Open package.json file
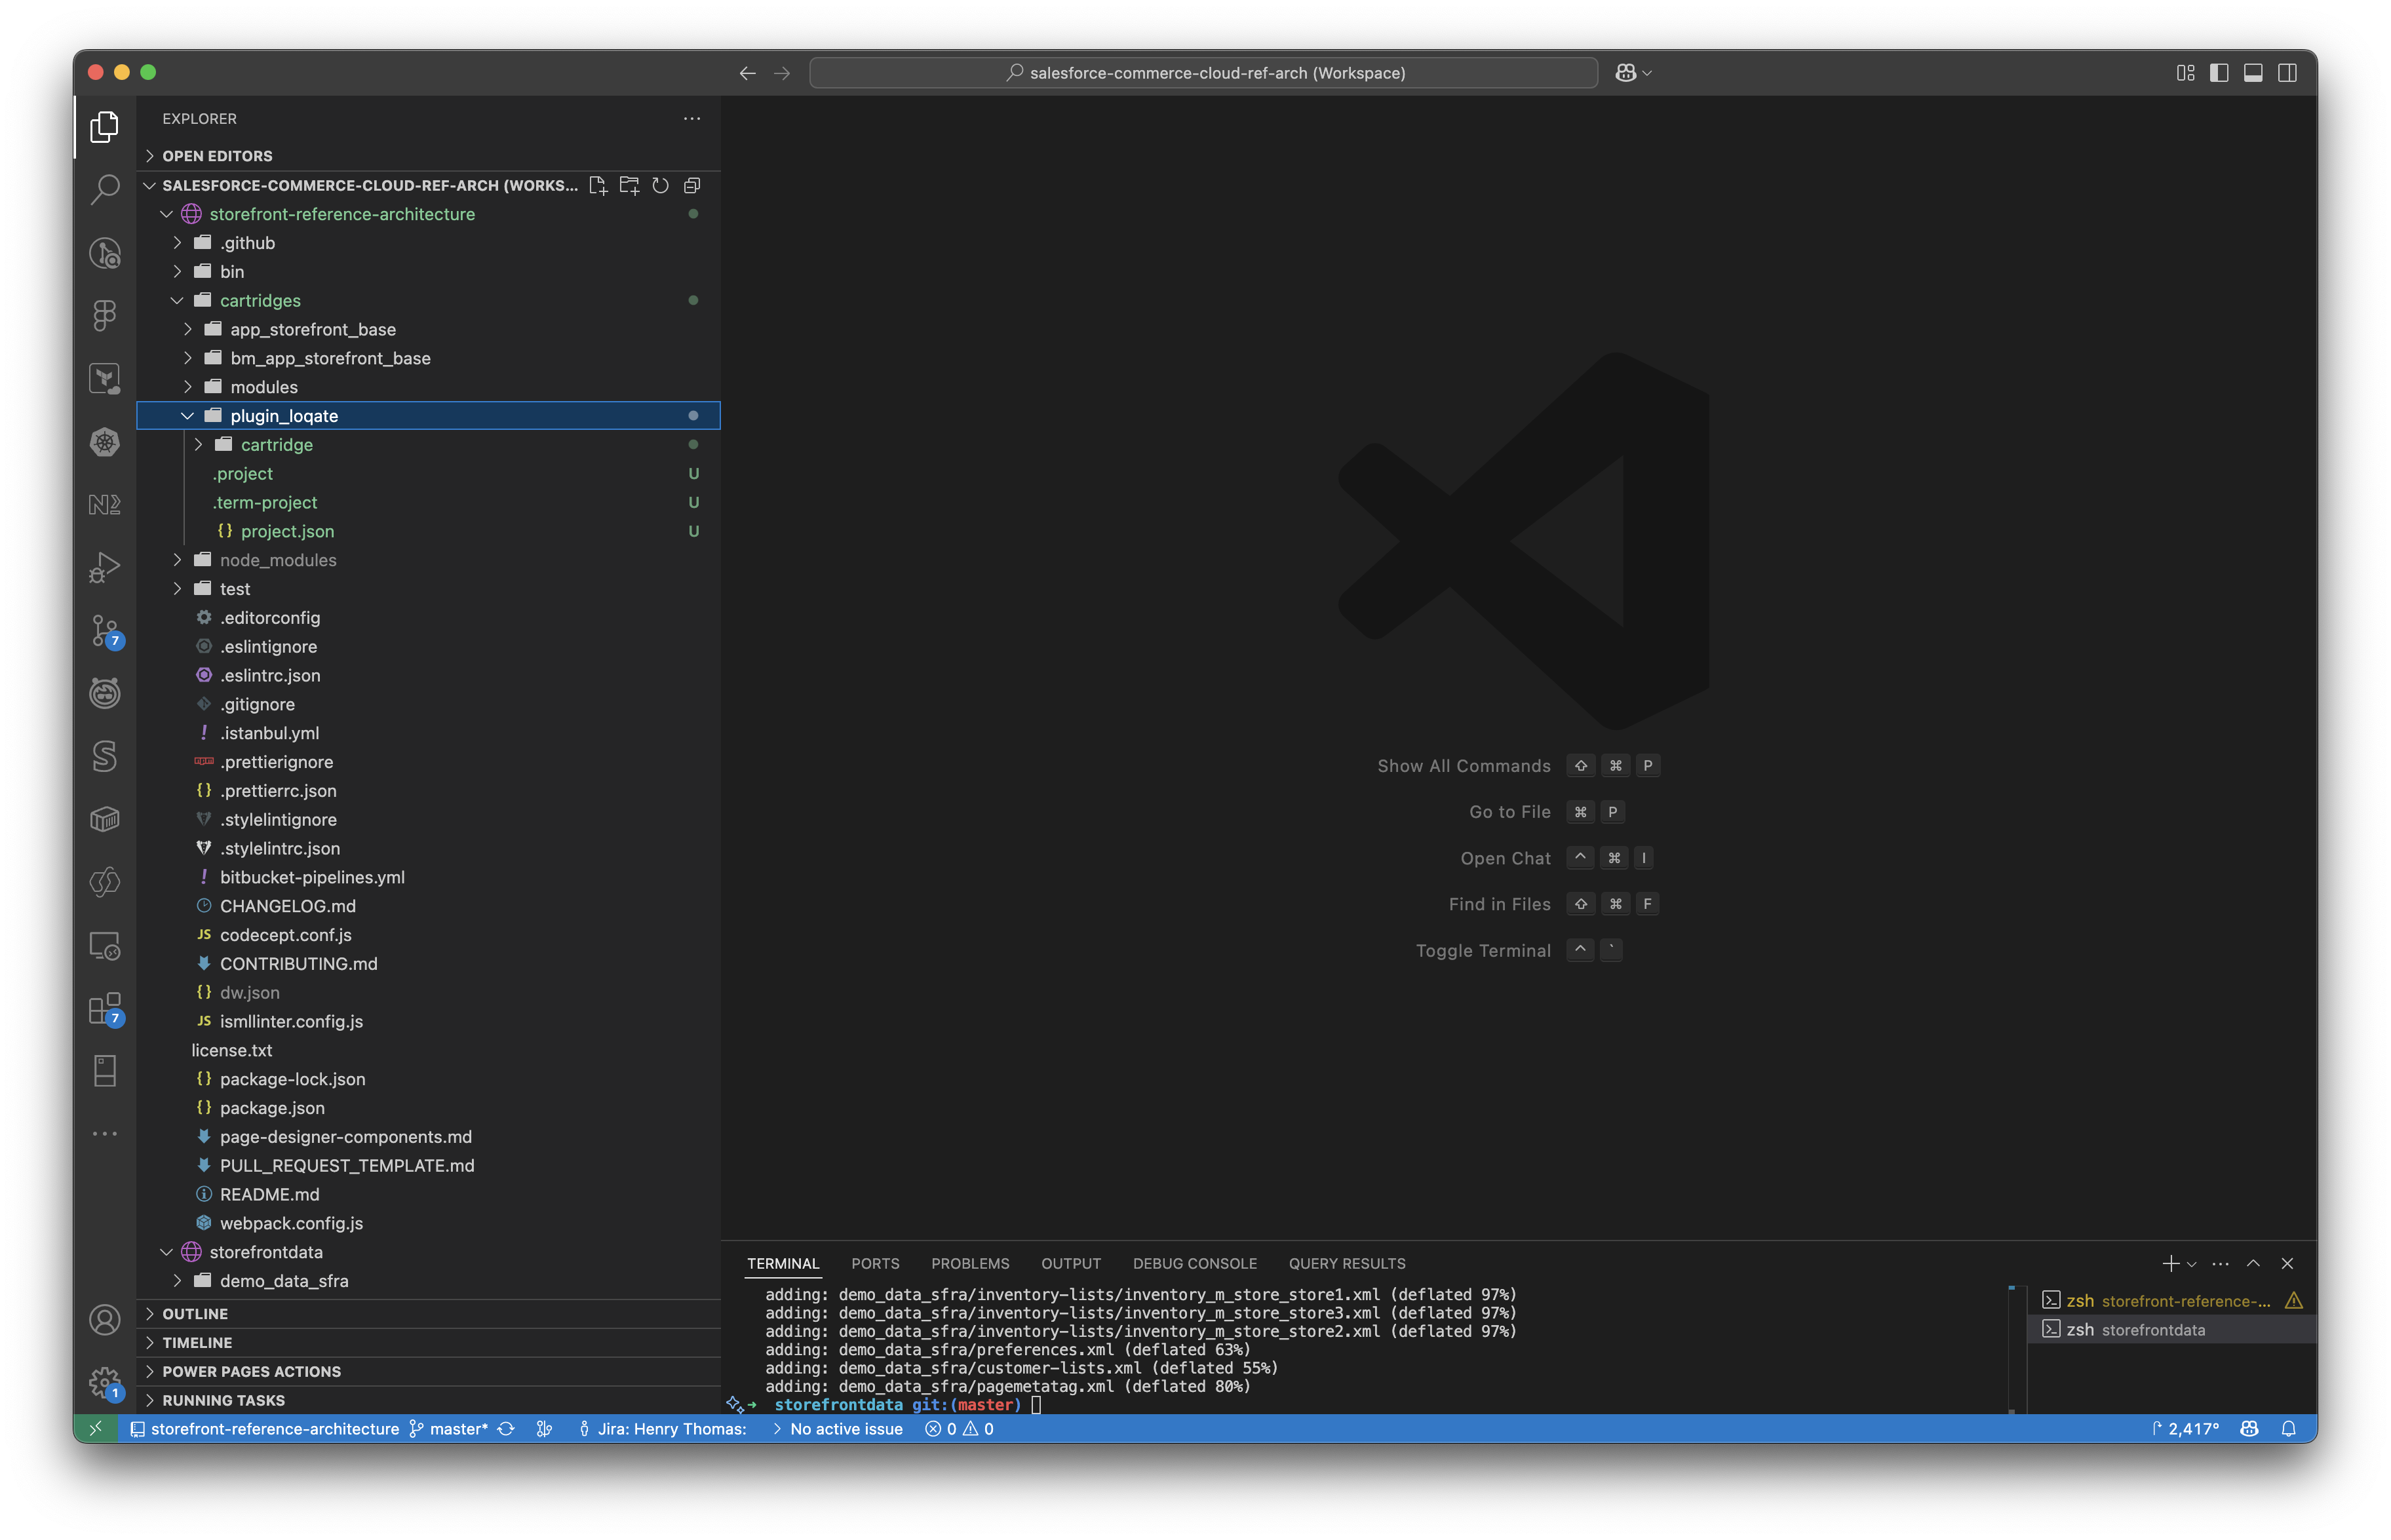 point(428,1108)
